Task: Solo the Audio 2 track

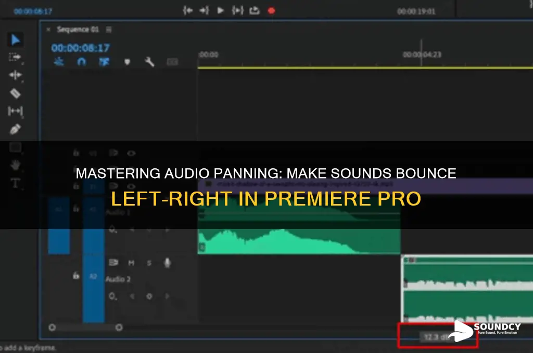Action: click(x=149, y=263)
